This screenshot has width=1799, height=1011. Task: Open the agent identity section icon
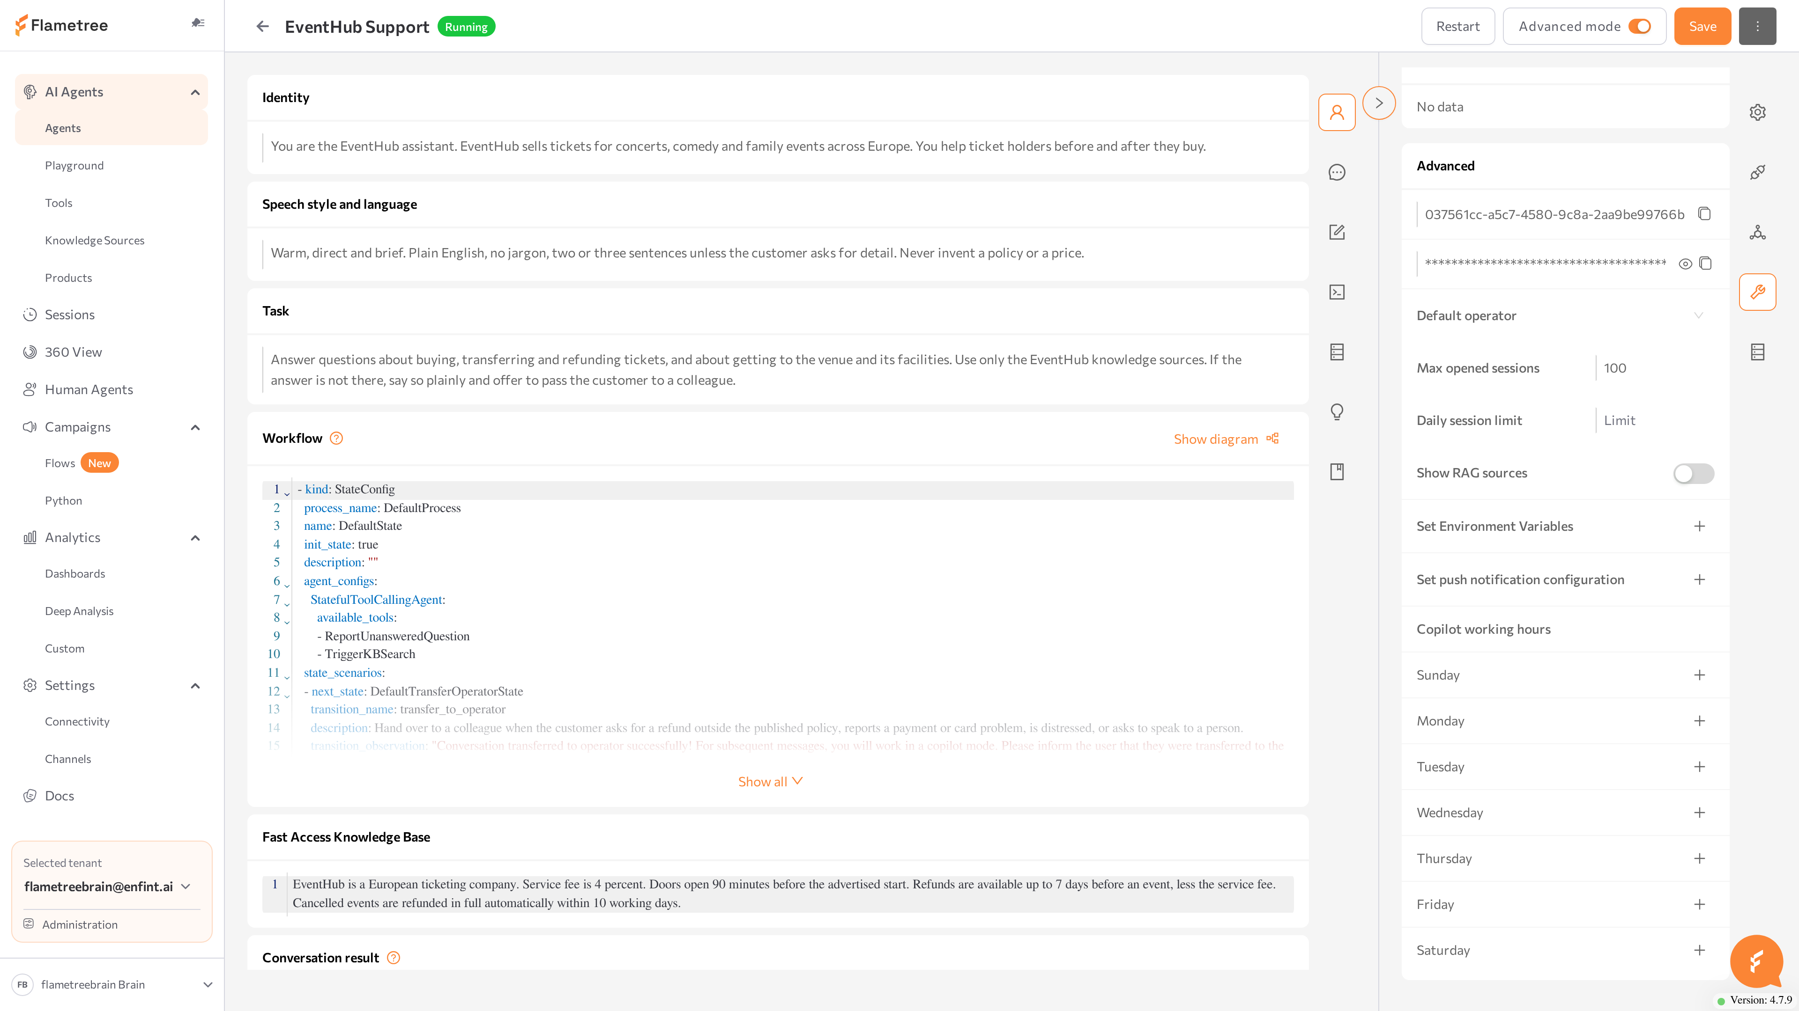[1337, 112]
